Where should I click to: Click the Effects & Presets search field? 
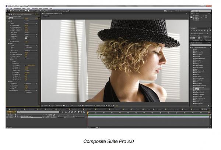point(201,45)
